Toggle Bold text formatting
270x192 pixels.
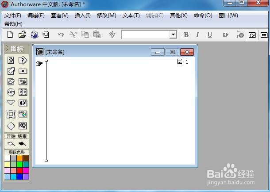coord(186,35)
